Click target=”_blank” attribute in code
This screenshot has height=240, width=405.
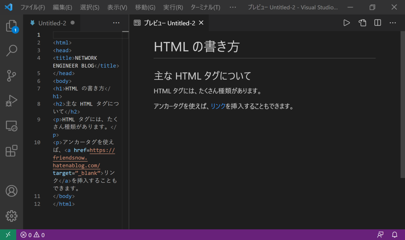pyautogui.click(x=77, y=173)
